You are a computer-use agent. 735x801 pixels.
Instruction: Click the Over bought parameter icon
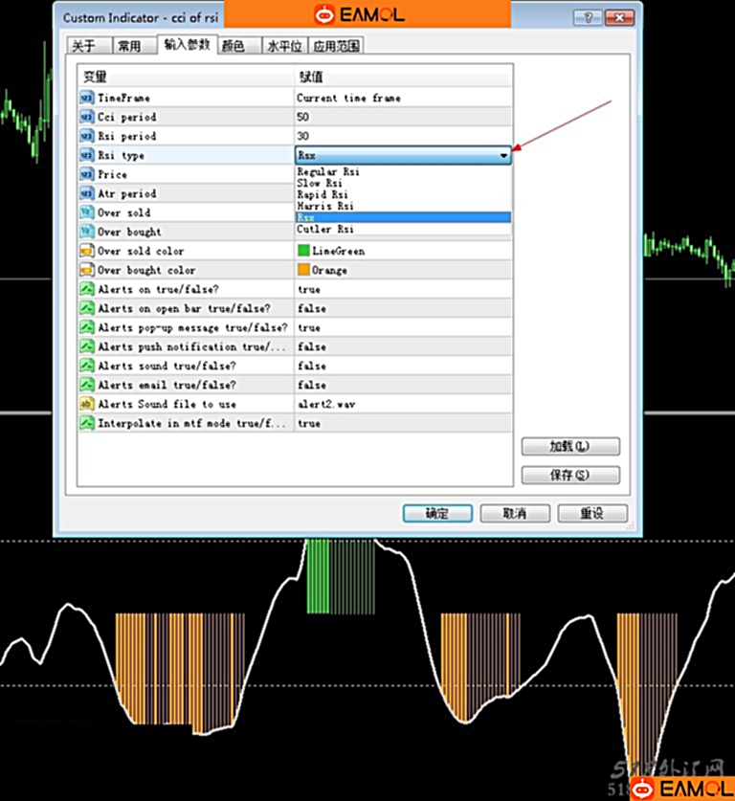click(86, 232)
